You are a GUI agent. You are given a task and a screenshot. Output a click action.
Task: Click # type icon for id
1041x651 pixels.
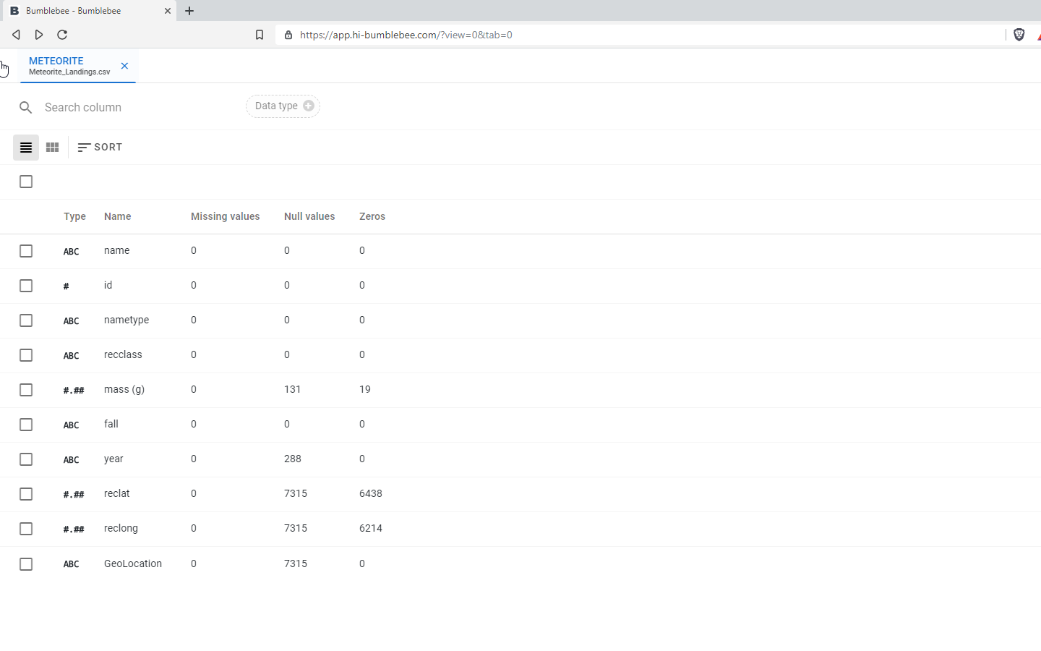67,286
